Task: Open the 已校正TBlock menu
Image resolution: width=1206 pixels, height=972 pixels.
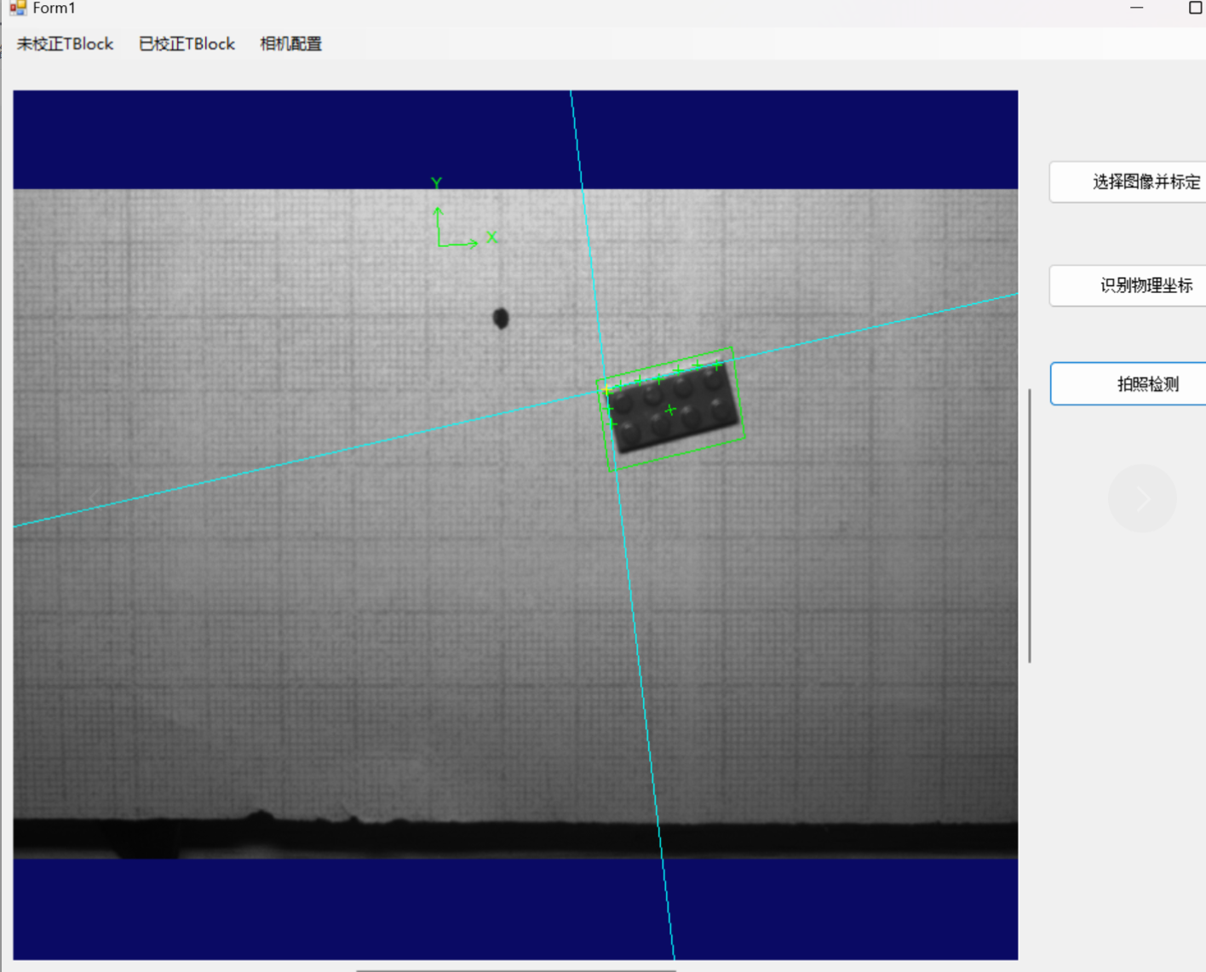Action: (x=187, y=44)
